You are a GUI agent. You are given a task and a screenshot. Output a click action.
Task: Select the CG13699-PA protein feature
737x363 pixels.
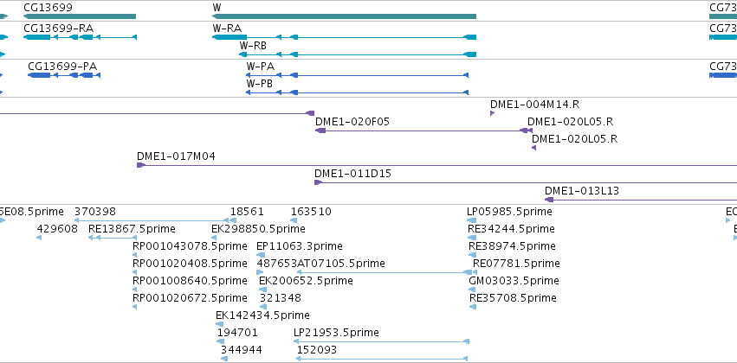click(x=64, y=75)
